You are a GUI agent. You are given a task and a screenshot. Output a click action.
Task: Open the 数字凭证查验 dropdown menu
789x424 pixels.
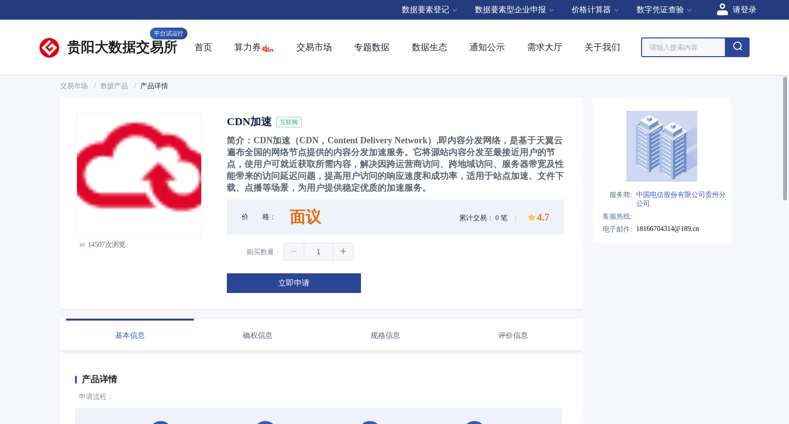pyautogui.click(x=664, y=10)
